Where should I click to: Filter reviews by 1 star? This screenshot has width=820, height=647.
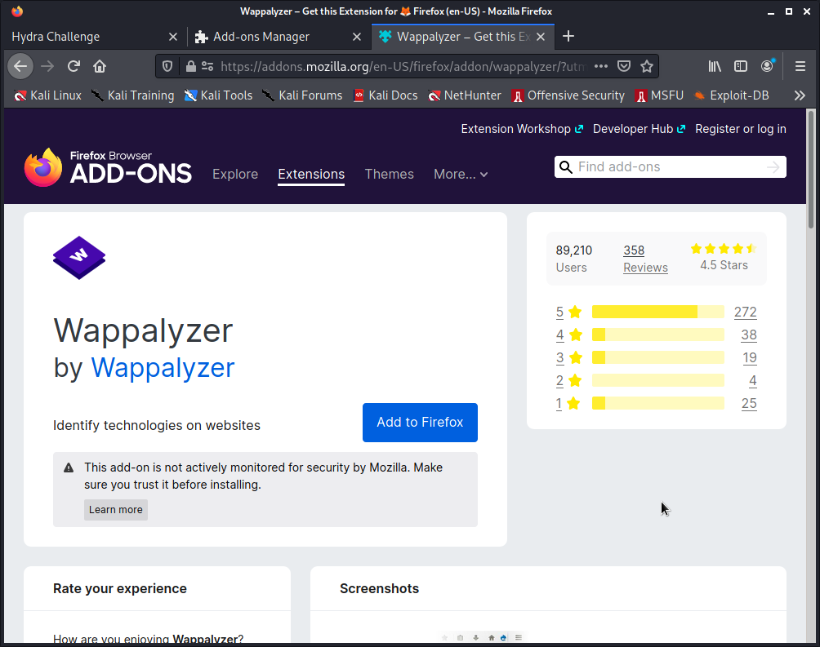(569, 404)
